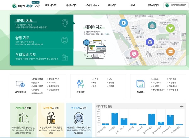Open the 통계DB chart icon
The width and height of the screenshot is (189, 138).
pos(140,84)
